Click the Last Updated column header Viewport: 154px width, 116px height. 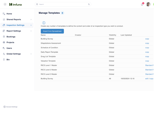(126, 35)
